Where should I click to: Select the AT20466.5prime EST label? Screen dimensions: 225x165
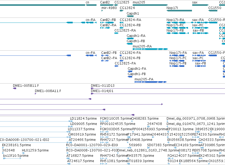click(82, 140)
